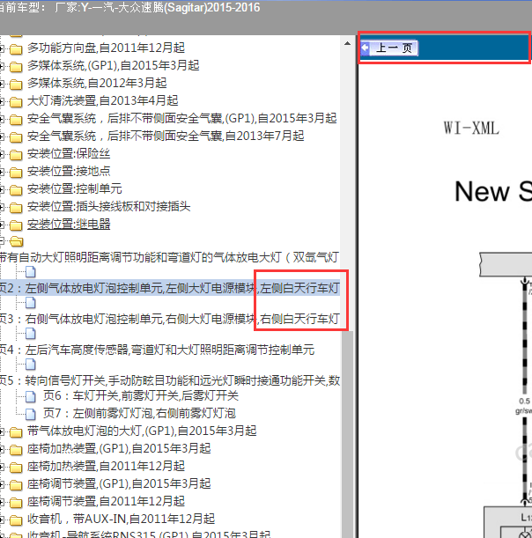Select 安装位置:插头接线板和对接插头 label
Image resolution: width=532 pixels, height=538 pixels.
tap(109, 207)
